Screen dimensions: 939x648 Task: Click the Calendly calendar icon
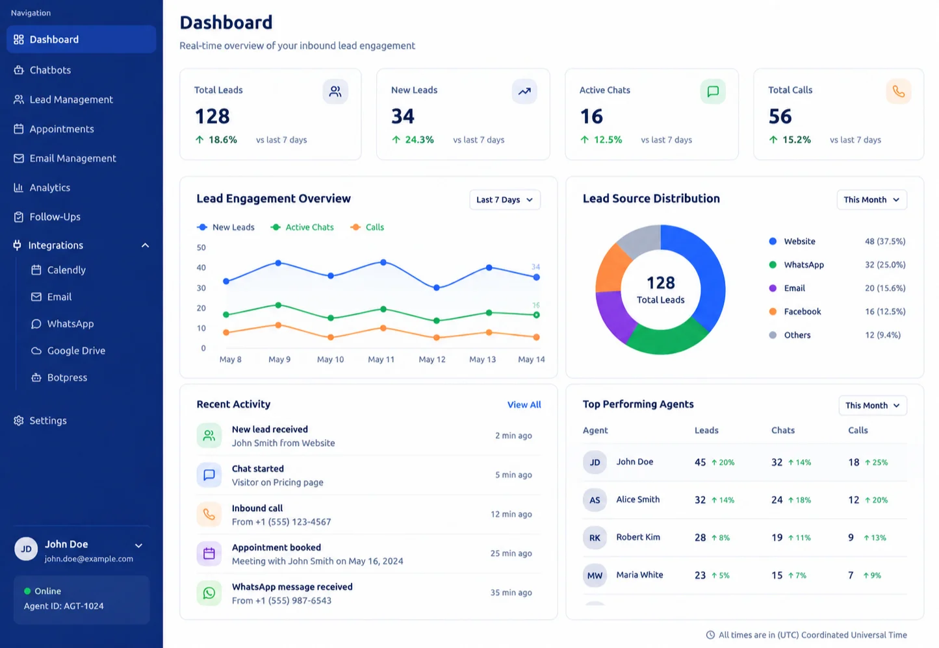36,269
